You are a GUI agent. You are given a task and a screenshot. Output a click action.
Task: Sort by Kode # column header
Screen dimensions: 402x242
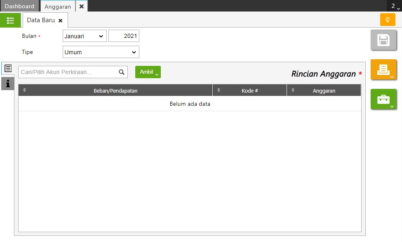pos(249,91)
